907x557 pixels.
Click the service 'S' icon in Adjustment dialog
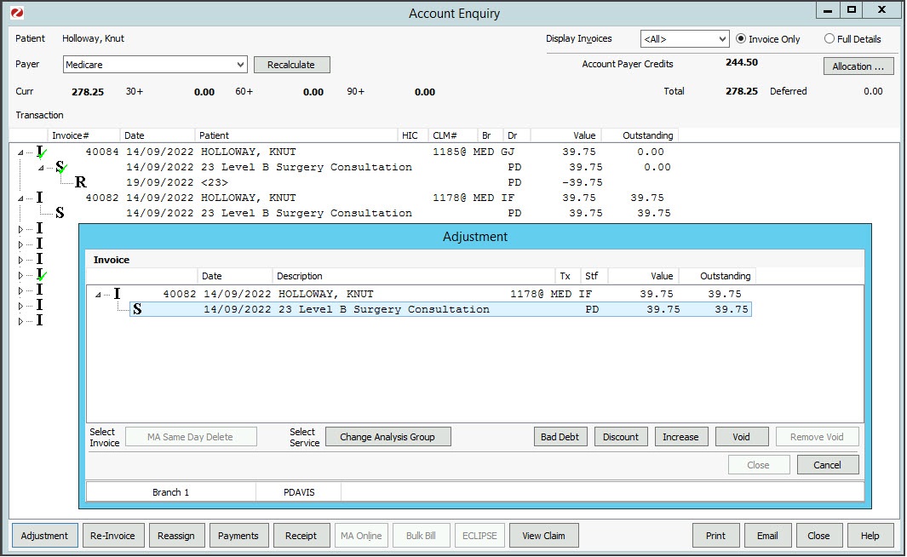[137, 310]
